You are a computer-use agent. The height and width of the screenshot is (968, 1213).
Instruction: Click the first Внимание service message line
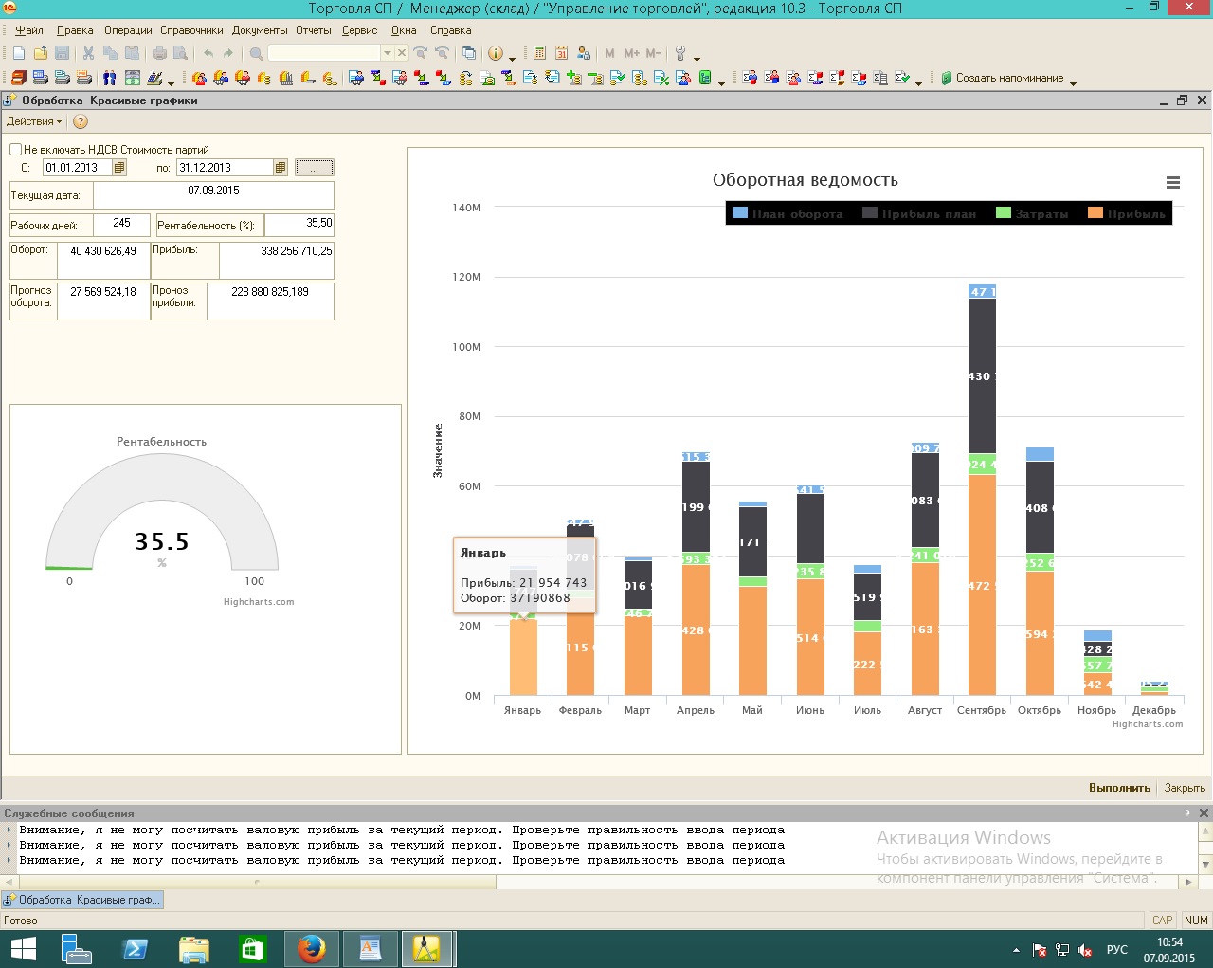pyautogui.click(x=402, y=831)
